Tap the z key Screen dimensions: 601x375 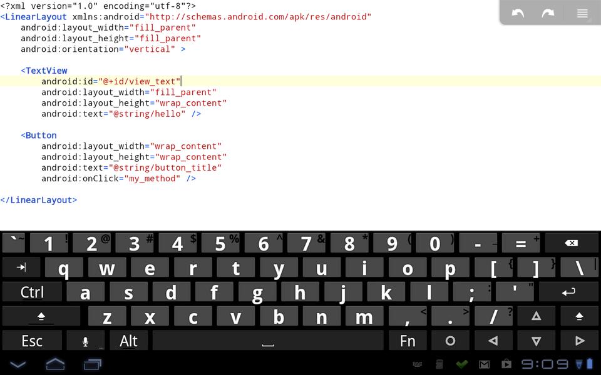[107, 316]
